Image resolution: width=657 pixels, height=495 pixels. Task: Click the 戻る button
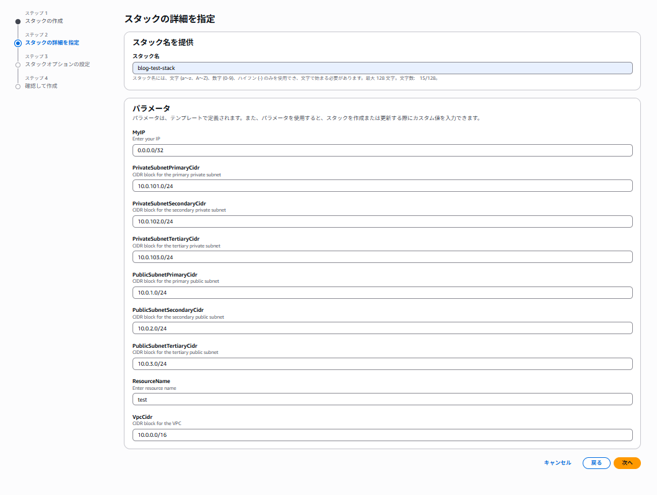coord(596,463)
